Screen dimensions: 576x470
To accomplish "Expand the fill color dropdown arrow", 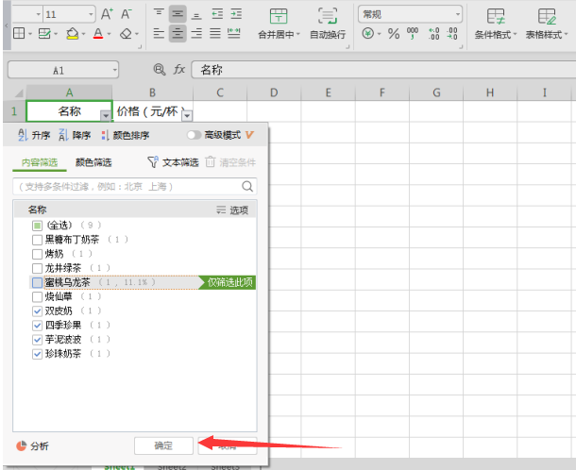I will (83, 34).
